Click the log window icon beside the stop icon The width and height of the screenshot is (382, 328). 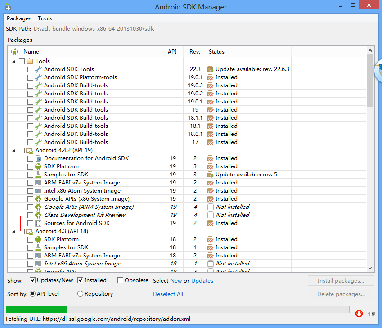(x=372, y=314)
